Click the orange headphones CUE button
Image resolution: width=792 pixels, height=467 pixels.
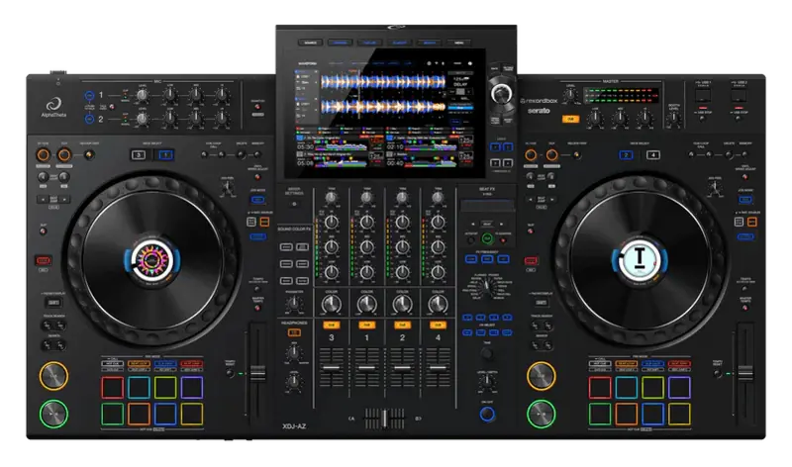click(294, 332)
